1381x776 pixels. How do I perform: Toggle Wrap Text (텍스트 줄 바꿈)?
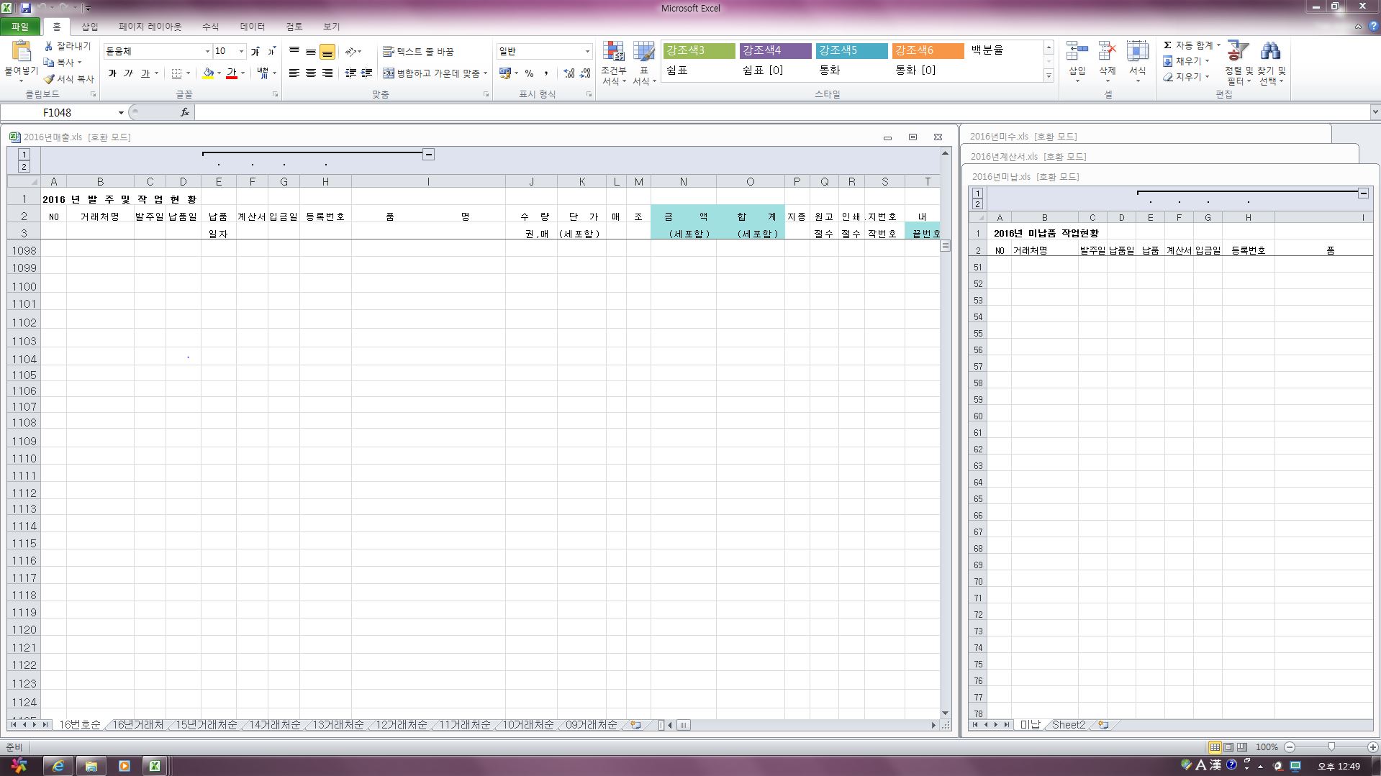pos(418,52)
